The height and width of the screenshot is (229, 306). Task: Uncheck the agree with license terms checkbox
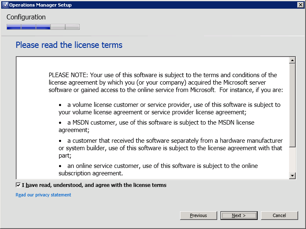(18, 185)
